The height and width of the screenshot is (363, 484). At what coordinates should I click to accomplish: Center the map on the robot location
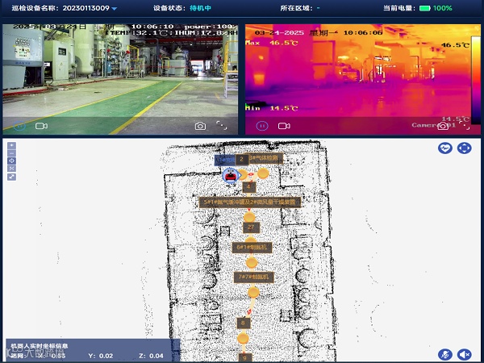point(12,161)
